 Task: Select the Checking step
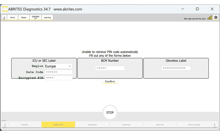coord(25,125)
